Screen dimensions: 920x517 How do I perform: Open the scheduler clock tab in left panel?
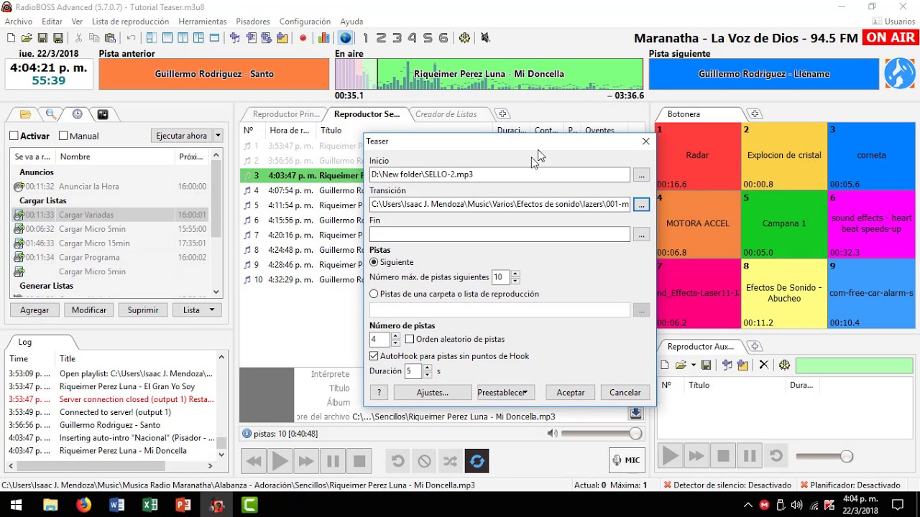point(77,114)
